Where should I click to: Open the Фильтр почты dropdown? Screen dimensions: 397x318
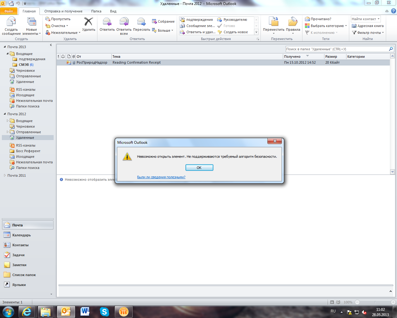(368, 33)
